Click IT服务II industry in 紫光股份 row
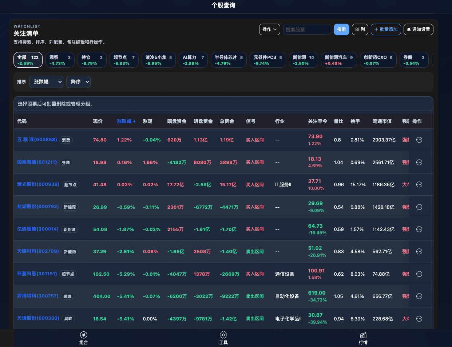Viewport: 452px width, 347px height. (283, 184)
